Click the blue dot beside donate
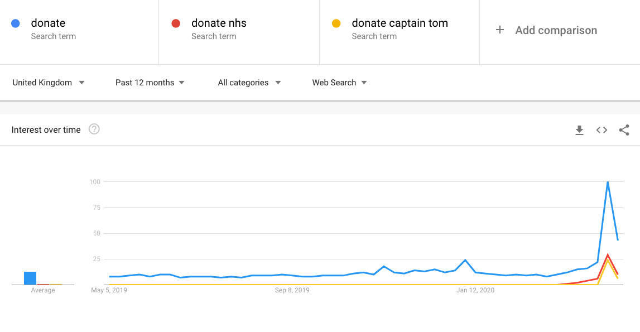This screenshot has height=332, width=640. point(16,23)
